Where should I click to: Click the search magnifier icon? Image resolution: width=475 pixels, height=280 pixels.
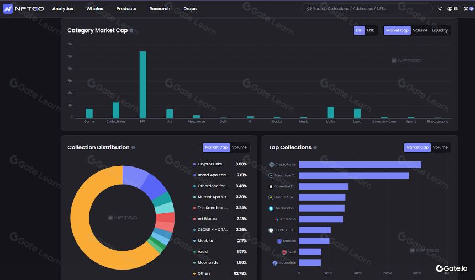pos(309,9)
